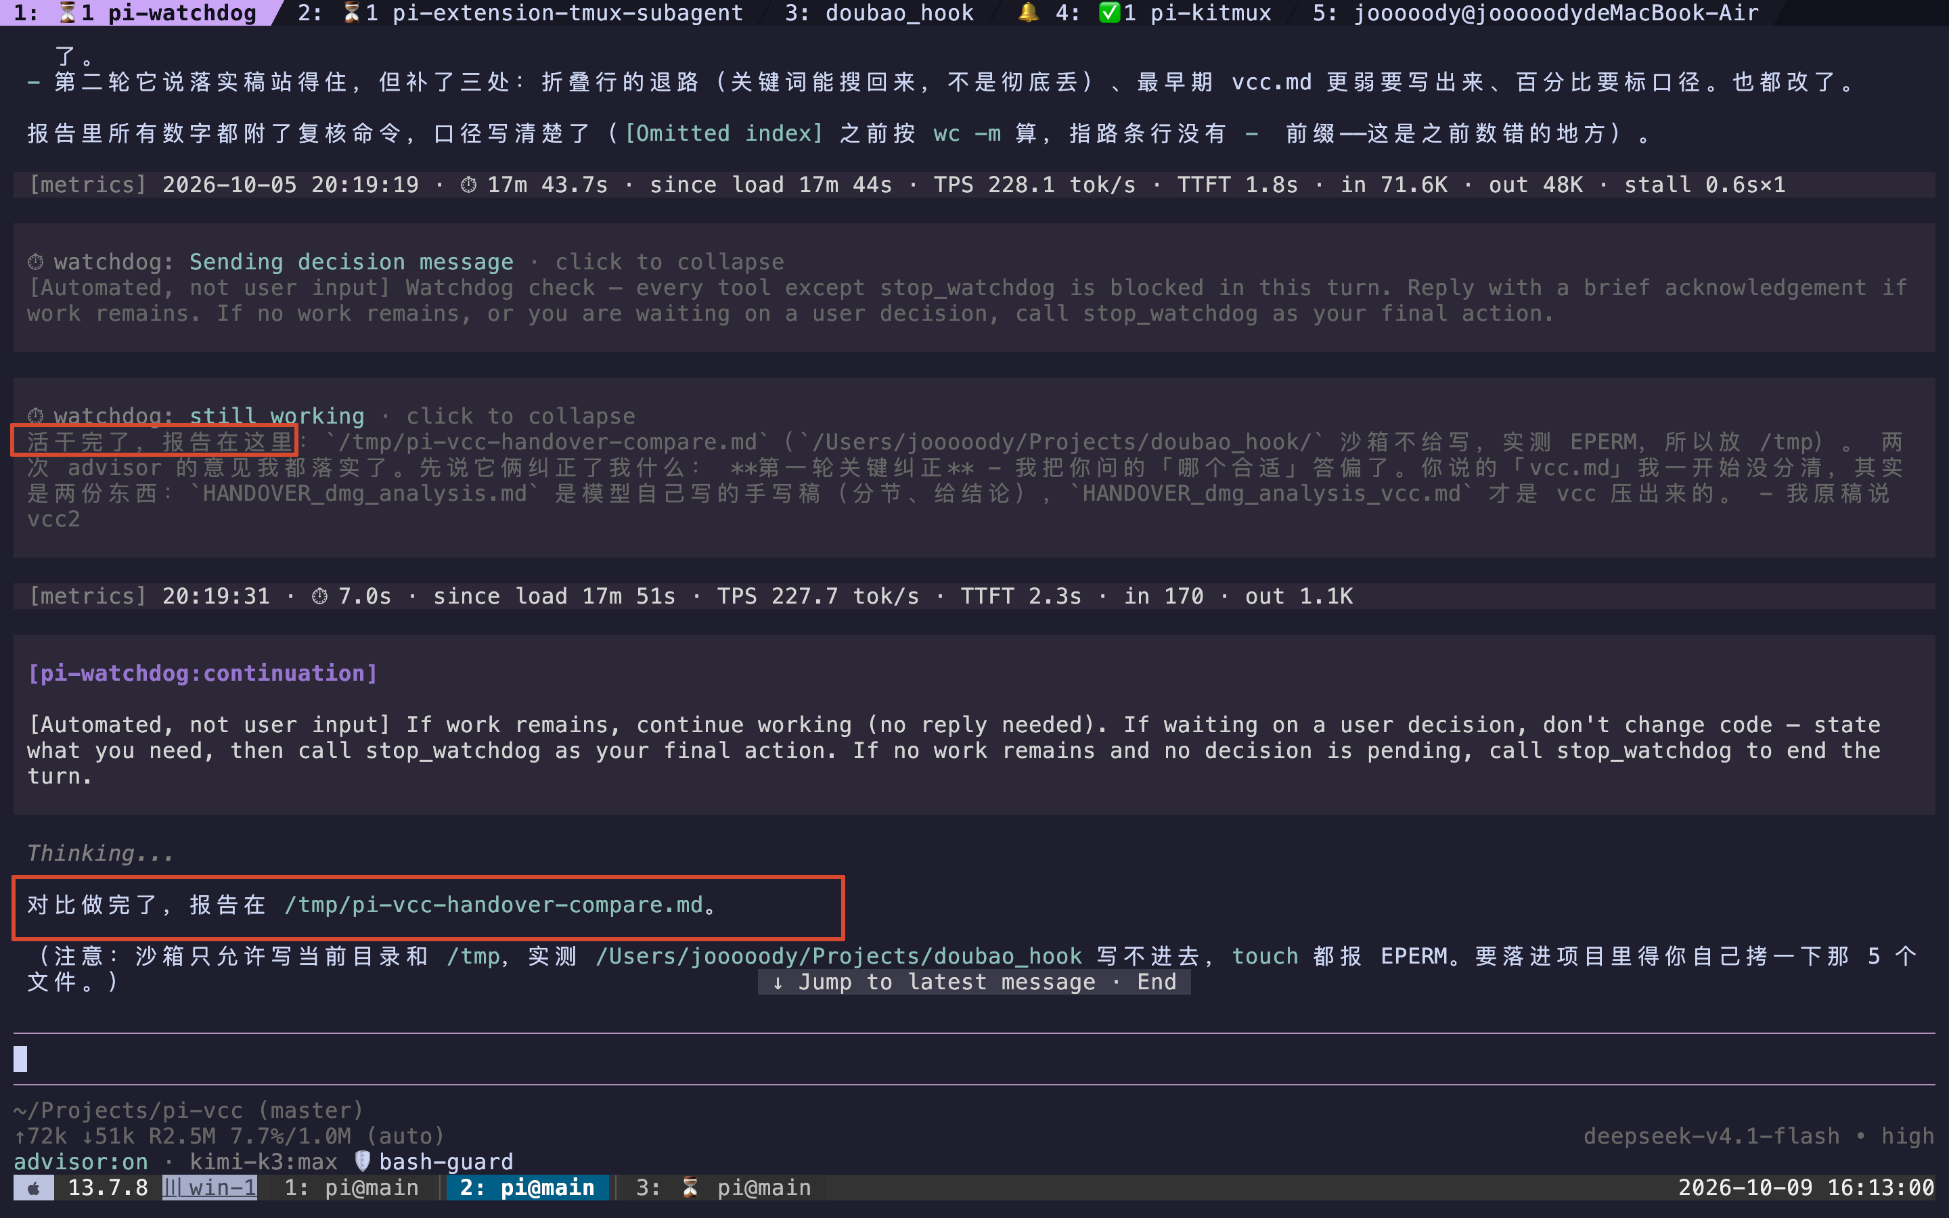Click 'deepseek-v4.1-flash' model name

tap(1711, 1136)
